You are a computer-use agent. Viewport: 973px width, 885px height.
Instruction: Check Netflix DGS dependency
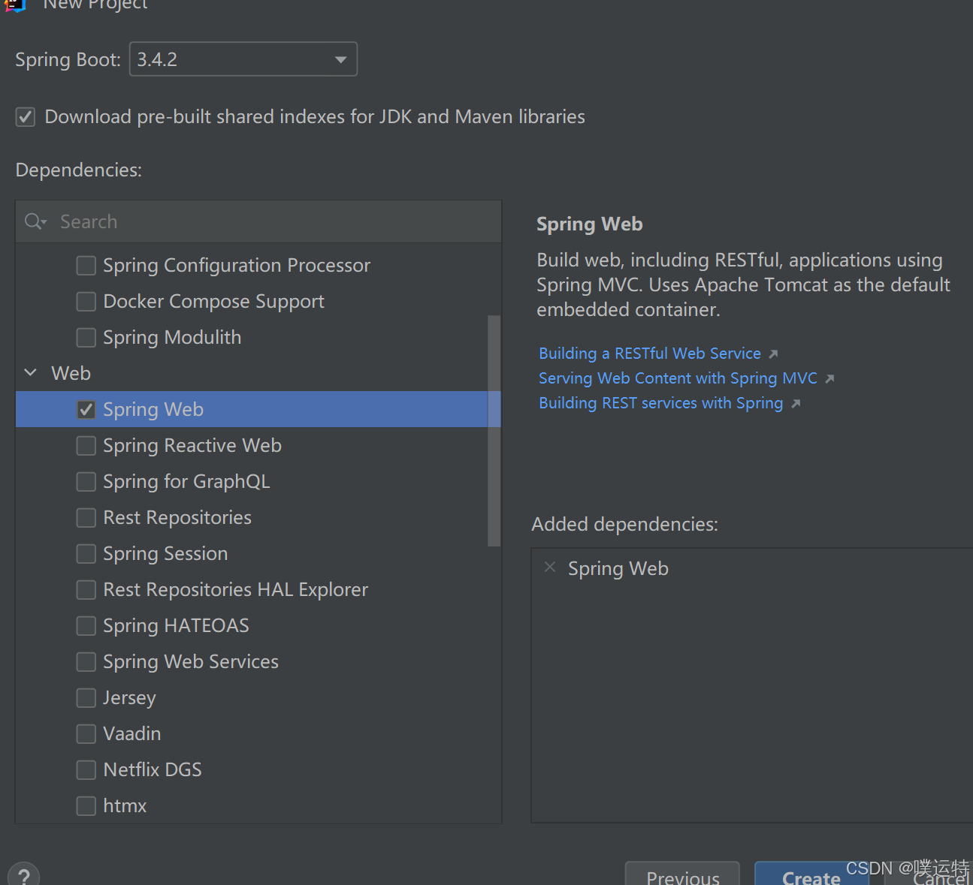pos(86,770)
